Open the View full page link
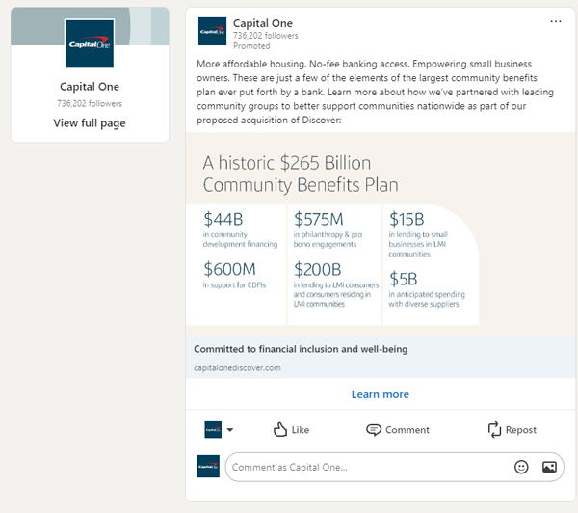This screenshot has width=578, height=513. [89, 122]
